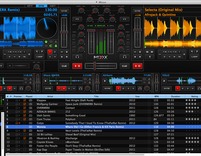
Task: Click right deck SYNC button
Action: pos(138,11)
